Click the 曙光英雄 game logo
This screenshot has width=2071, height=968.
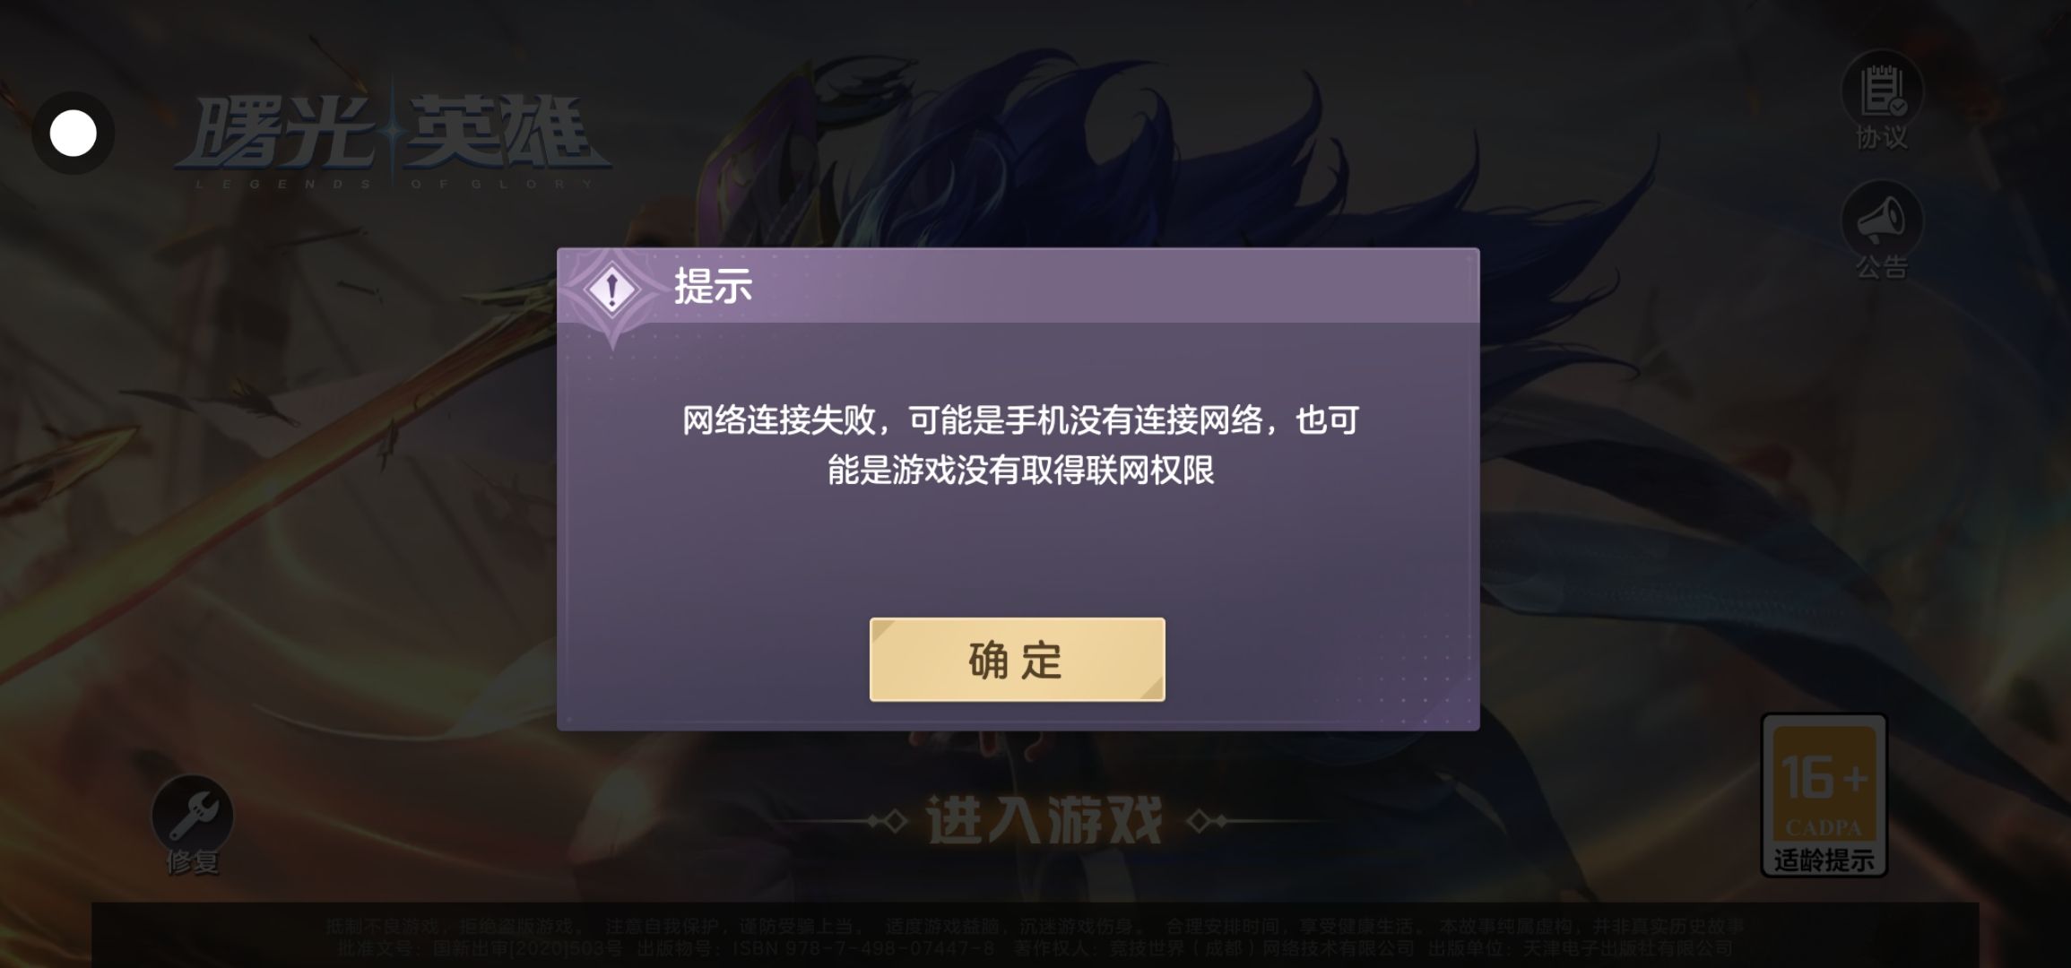(393, 134)
